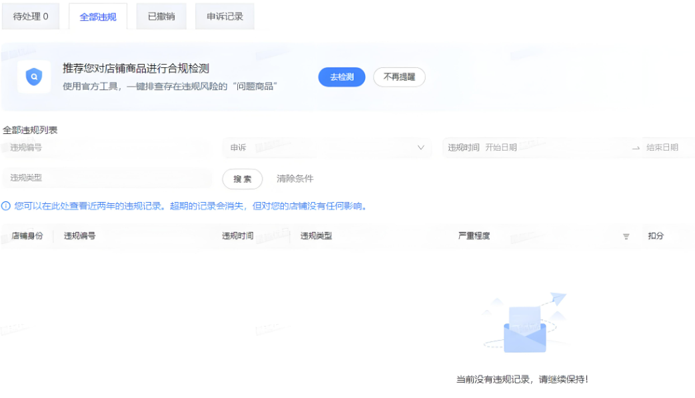Click the blue shield compliance check icon
The image size is (695, 398).
(34, 77)
